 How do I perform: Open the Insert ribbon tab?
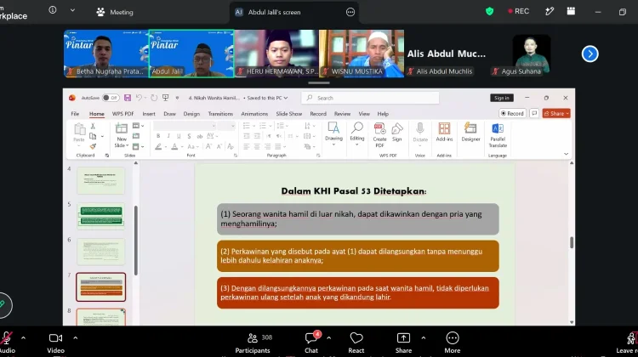tap(149, 114)
